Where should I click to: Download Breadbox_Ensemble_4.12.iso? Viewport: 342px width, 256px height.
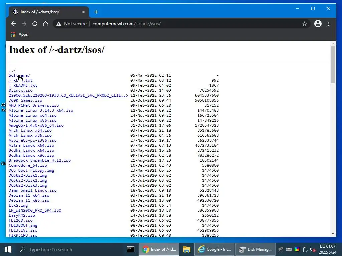pos(40,160)
